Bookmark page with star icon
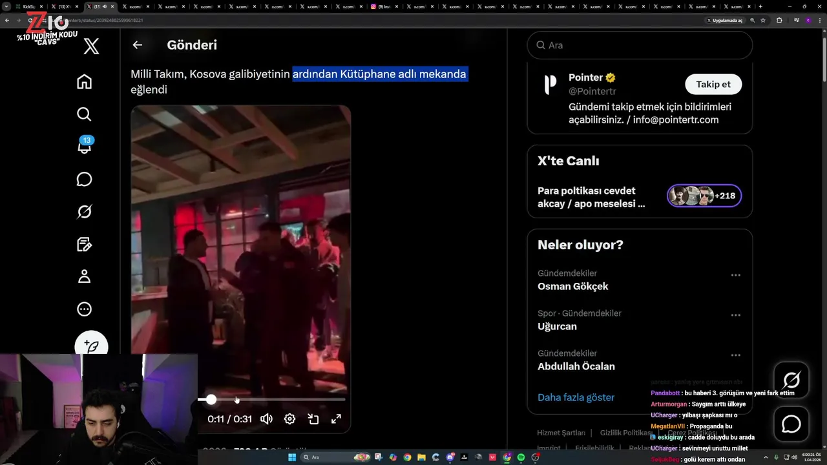Screen dimensions: 827x465 [x=763, y=21]
